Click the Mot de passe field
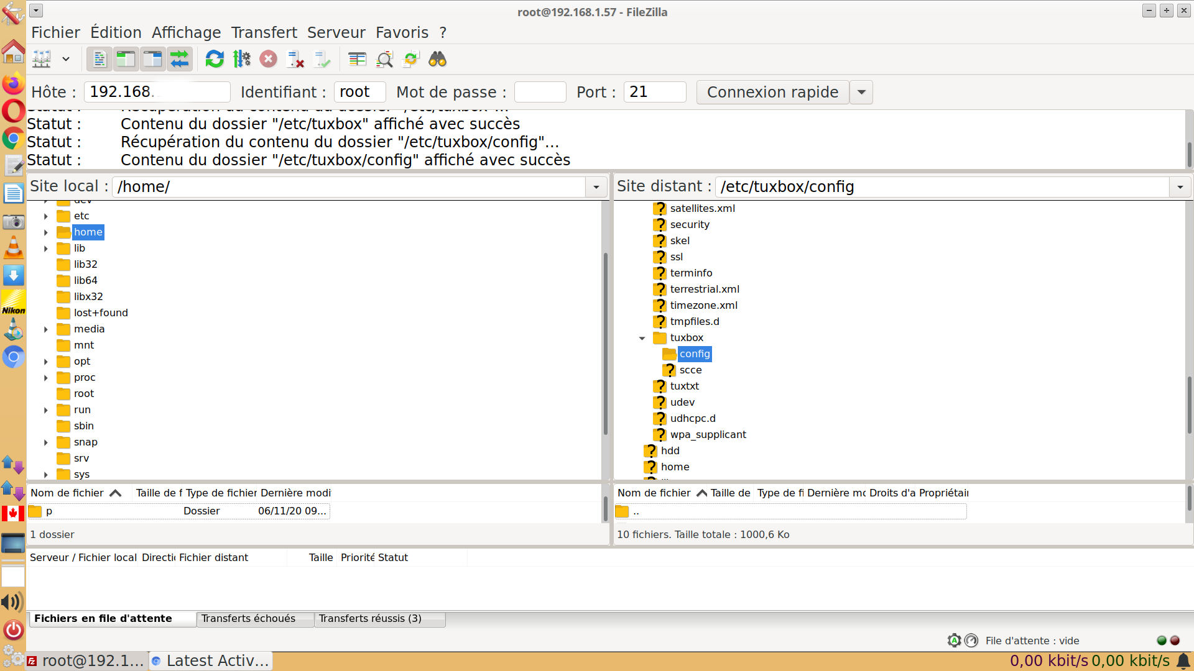The image size is (1194, 671). click(x=540, y=92)
